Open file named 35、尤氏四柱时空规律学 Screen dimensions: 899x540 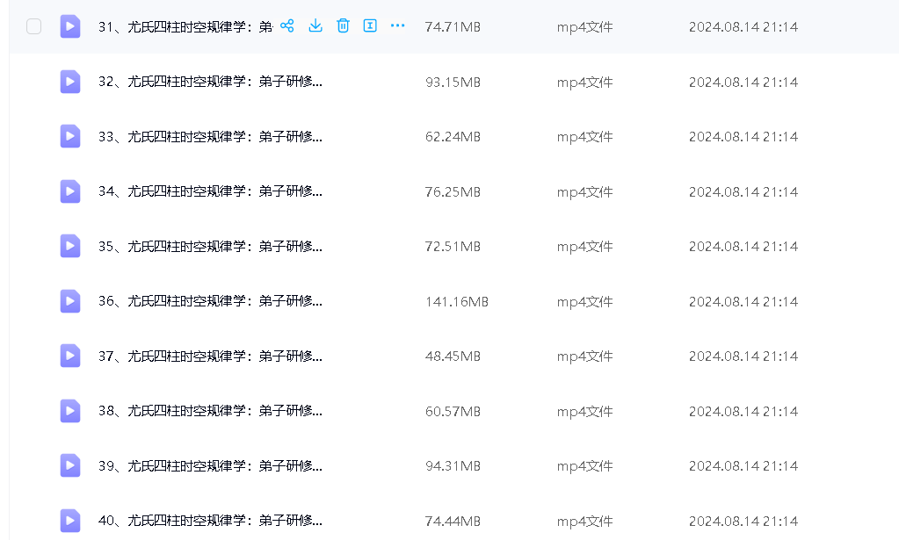210,247
